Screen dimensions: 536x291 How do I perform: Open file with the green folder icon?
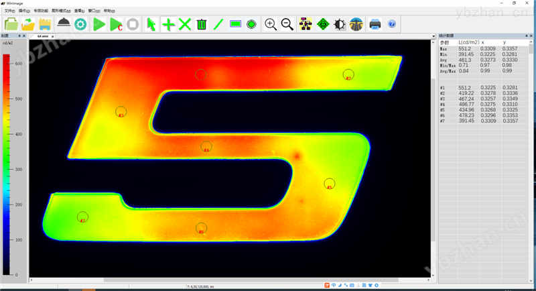tap(11, 24)
